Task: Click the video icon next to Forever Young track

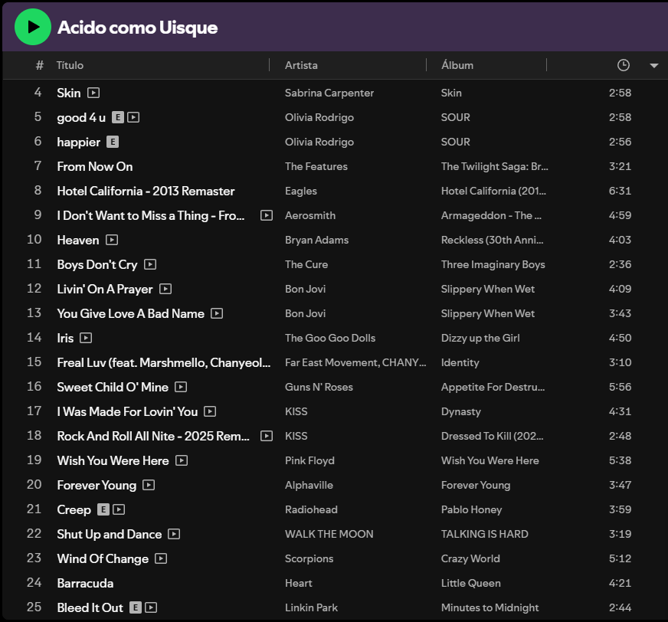Action: tap(149, 485)
